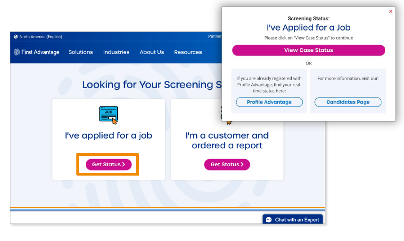Viewport: 404px width, 241px height.
Task: Click the globe icon in the top bar
Action: [x=16, y=37]
